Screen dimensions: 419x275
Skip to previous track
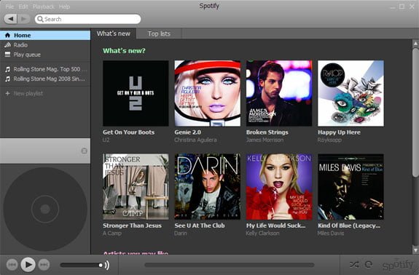click(12, 265)
